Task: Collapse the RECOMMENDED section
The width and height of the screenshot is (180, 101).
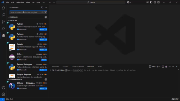Action: (x=8, y=79)
